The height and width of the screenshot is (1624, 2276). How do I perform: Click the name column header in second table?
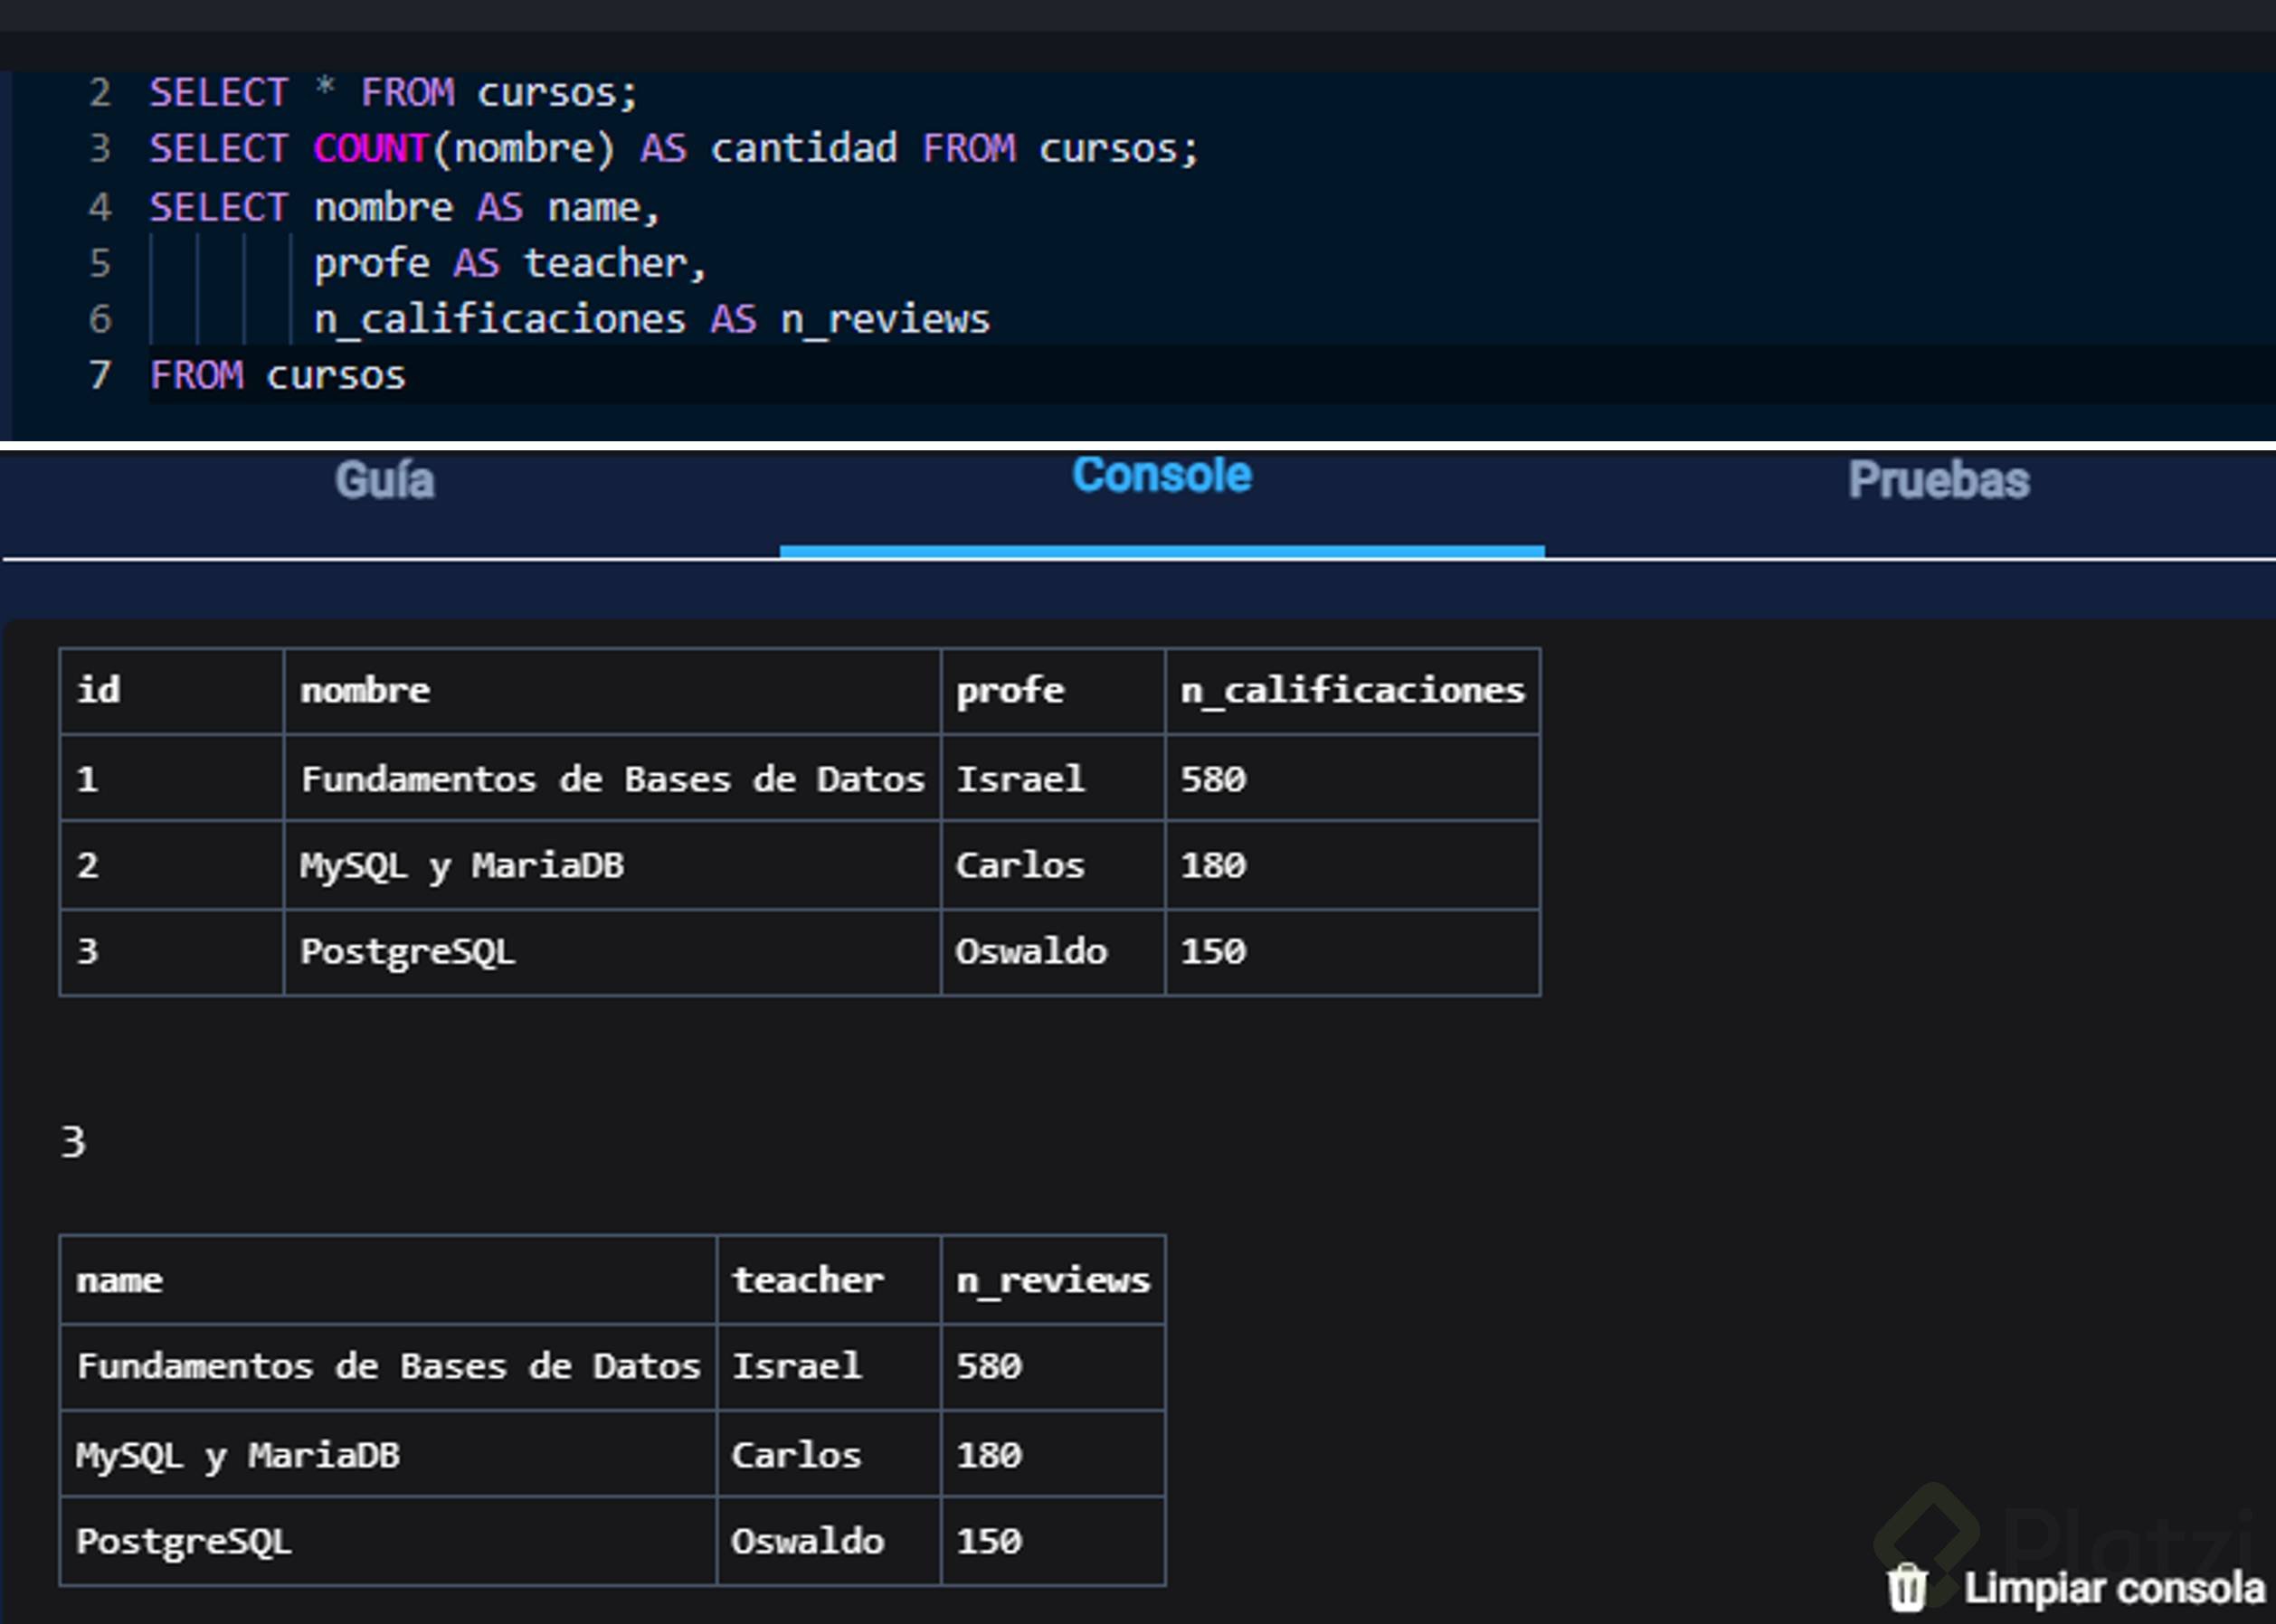pyautogui.click(x=119, y=1280)
